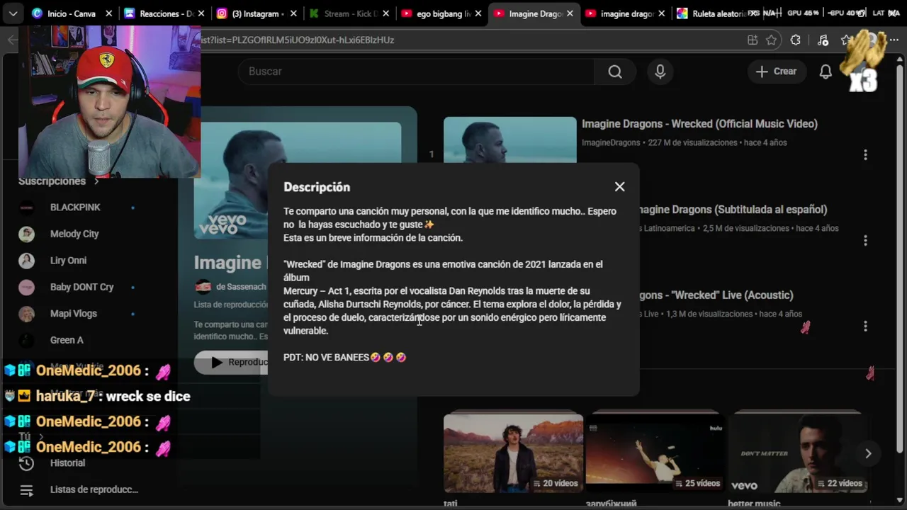Open the "Wrecked" Live (Acoustic) video title
The height and width of the screenshot is (510, 907).
pyautogui.click(x=716, y=295)
